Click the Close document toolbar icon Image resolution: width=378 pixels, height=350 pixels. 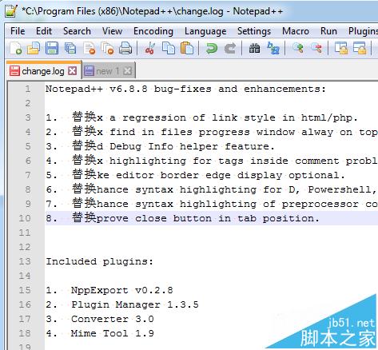click(90, 49)
